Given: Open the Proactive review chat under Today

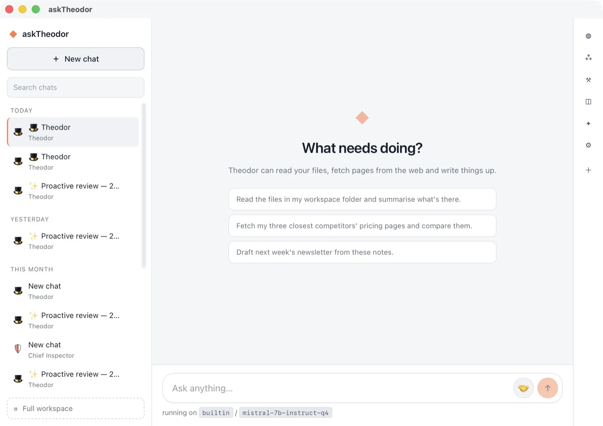Looking at the screenshot, I should [x=73, y=191].
